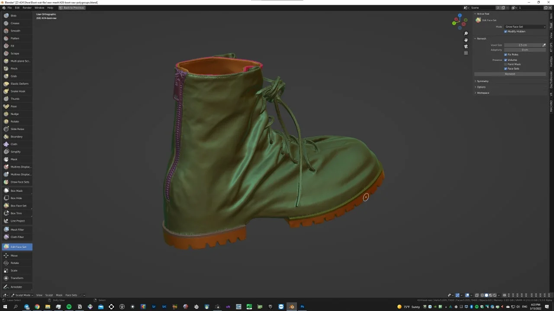Toggle the Fix Poles checkbox
554x311 pixels.
pyautogui.click(x=506, y=54)
